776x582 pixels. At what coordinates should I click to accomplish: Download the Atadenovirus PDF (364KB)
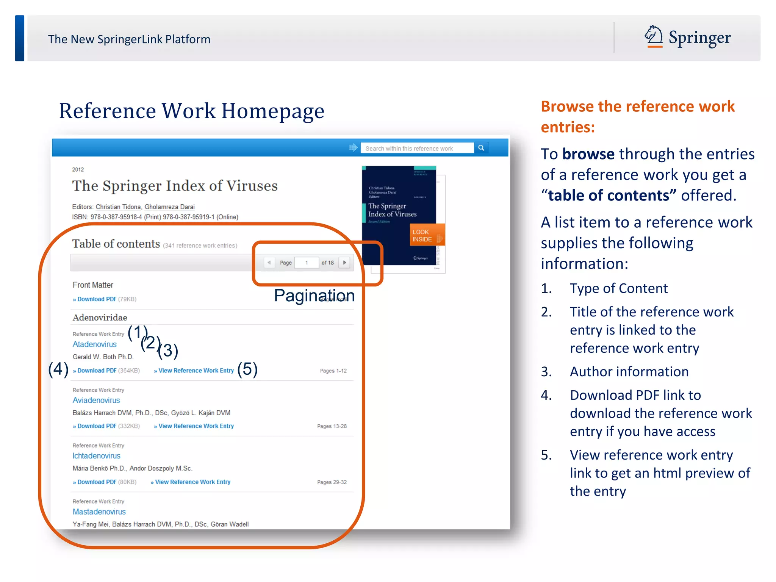point(96,371)
